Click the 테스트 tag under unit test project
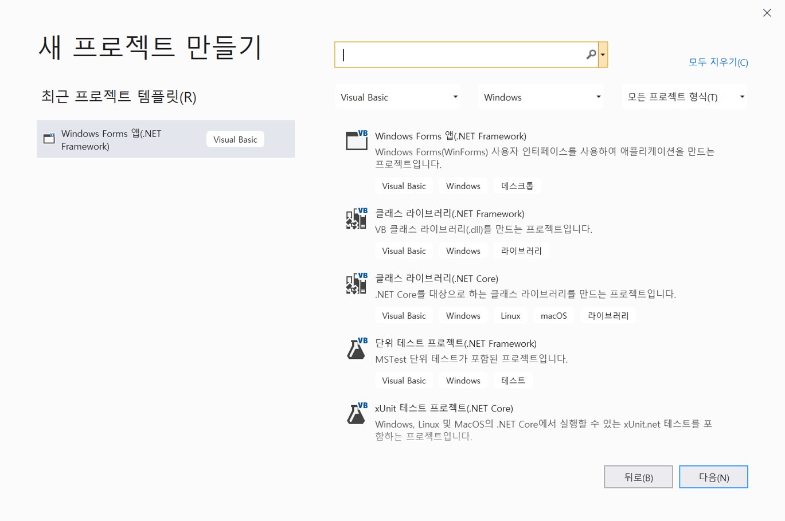This screenshot has width=785, height=521. 513,380
